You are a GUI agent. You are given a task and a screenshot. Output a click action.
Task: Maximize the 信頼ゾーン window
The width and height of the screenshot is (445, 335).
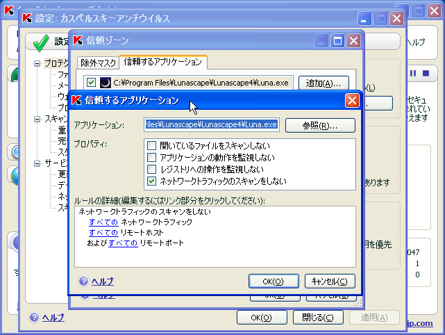point(337,41)
